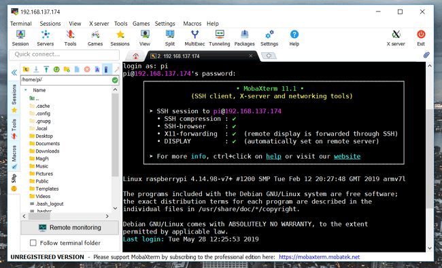This screenshot has height=268, width=442.
Task: Click the home tab icon
Action: [x=135, y=56]
